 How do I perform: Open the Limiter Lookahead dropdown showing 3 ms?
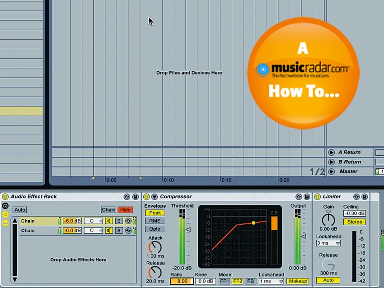(x=328, y=243)
